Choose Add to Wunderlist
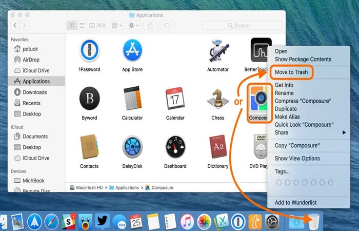Image resolution: width=359 pixels, height=231 pixels. pyautogui.click(x=309, y=202)
